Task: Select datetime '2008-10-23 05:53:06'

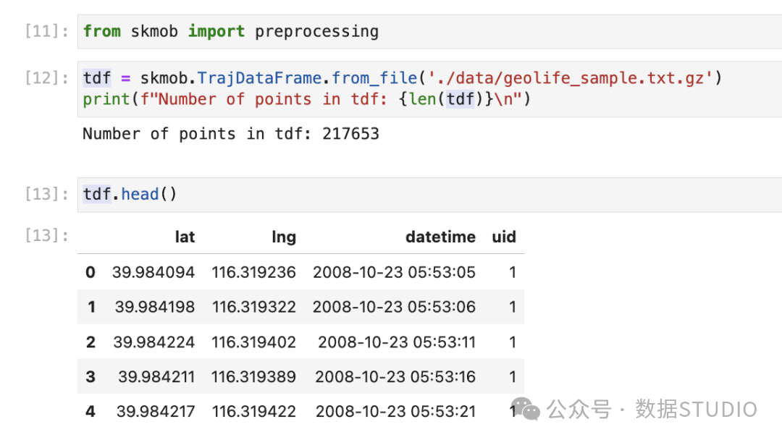Action: [395, 307]
